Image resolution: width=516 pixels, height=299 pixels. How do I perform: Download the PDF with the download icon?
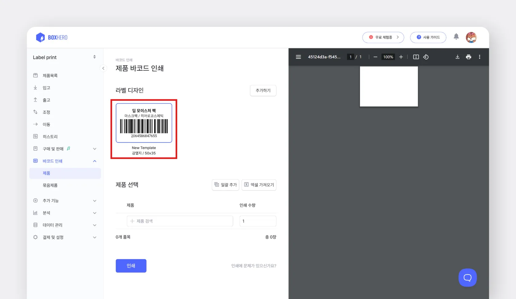point(457,57)
